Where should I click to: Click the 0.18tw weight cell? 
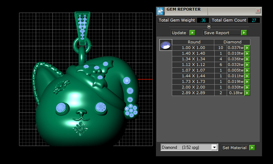point(236,93)
